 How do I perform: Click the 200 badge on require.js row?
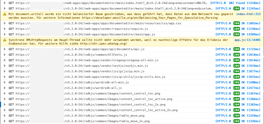[x=237, y=29]
